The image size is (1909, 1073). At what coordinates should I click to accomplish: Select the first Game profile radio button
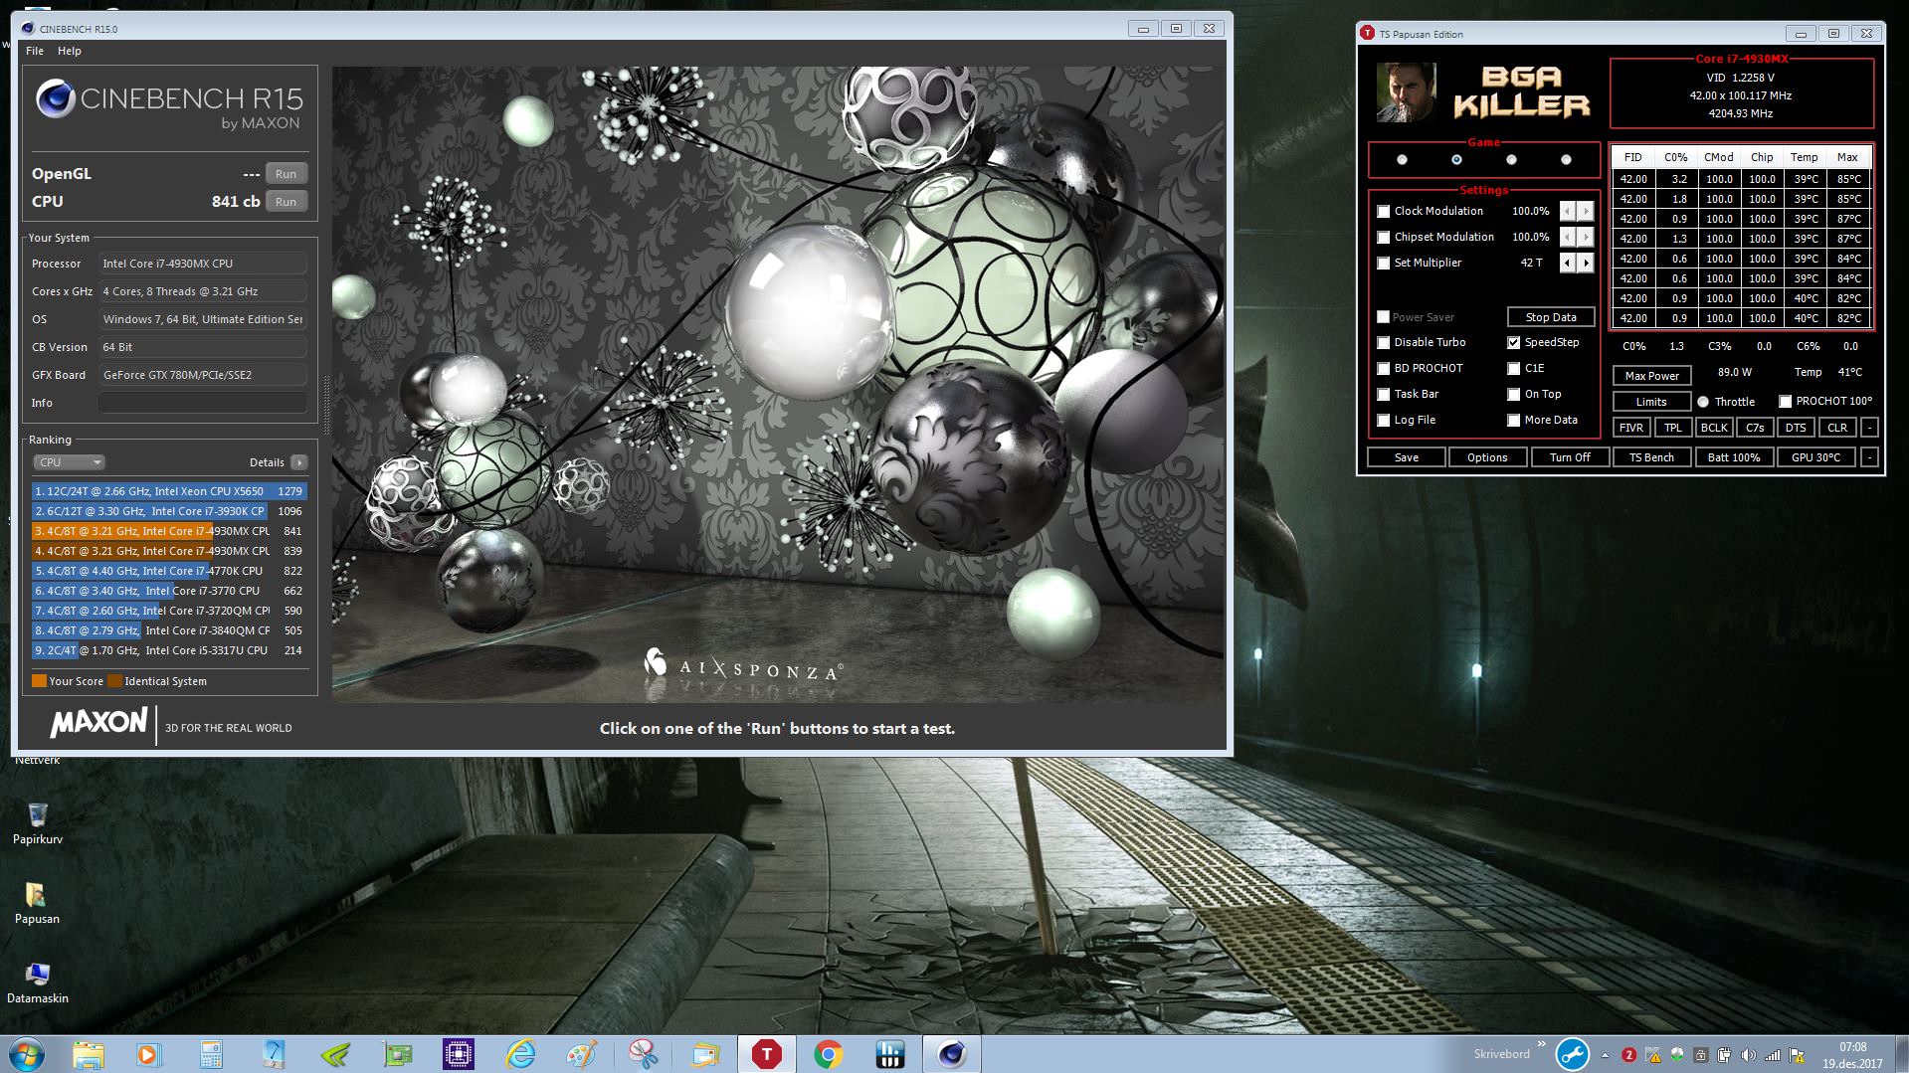[x=1402, y=159]
